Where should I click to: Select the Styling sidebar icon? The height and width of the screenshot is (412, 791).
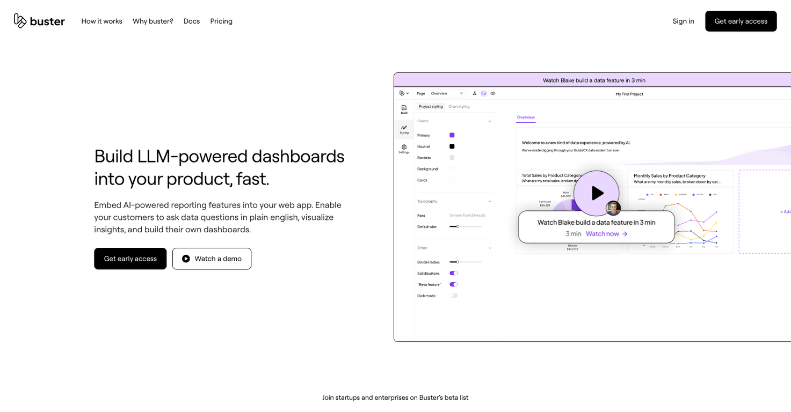pyautogui.click(x=404, y=129)
